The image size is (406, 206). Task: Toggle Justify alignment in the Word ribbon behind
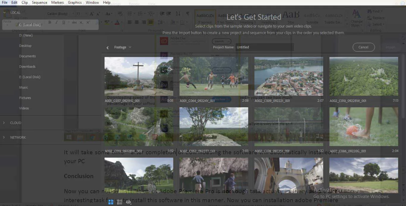(x=151, y=22)
